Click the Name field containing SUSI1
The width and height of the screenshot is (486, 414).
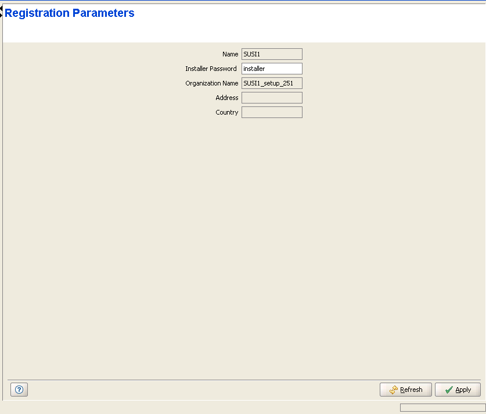[272, 54]
